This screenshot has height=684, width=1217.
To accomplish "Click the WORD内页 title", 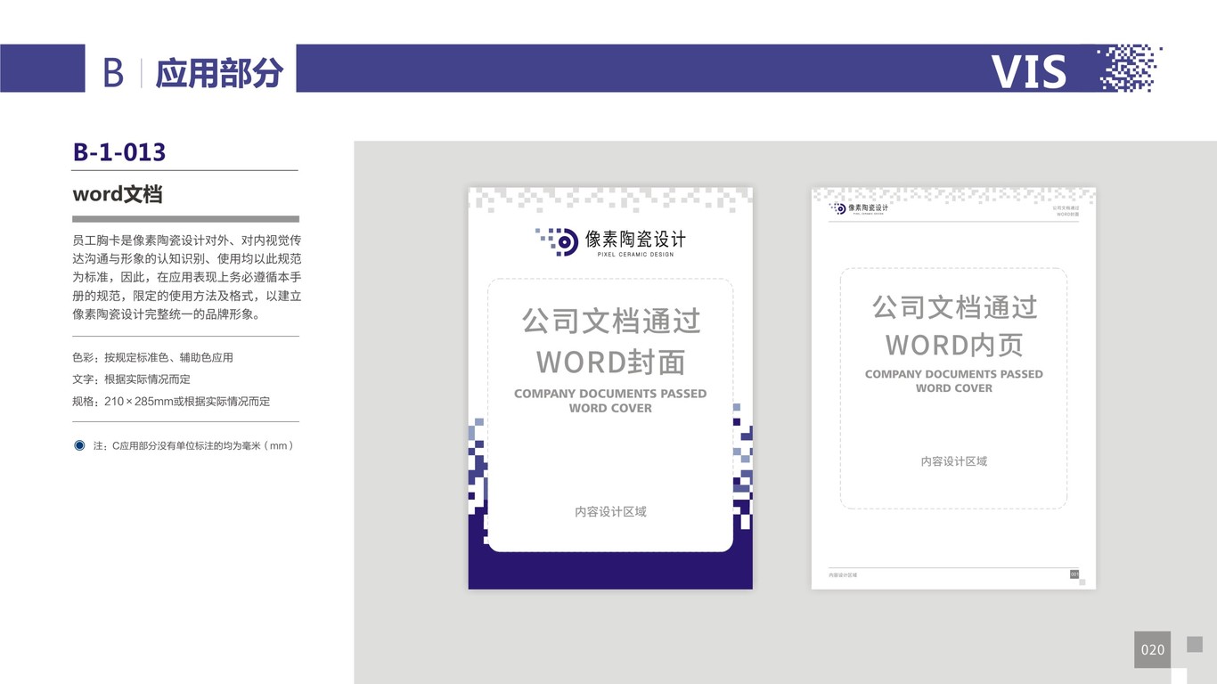I will tap(954, 345).
